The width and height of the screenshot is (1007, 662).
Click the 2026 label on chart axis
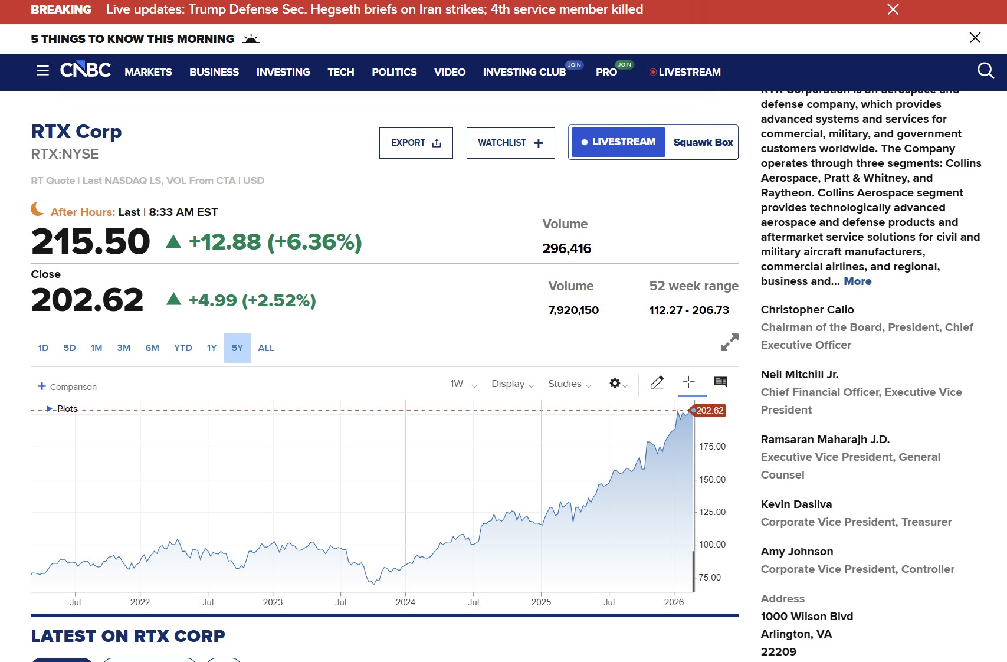(x=674, y=602)
